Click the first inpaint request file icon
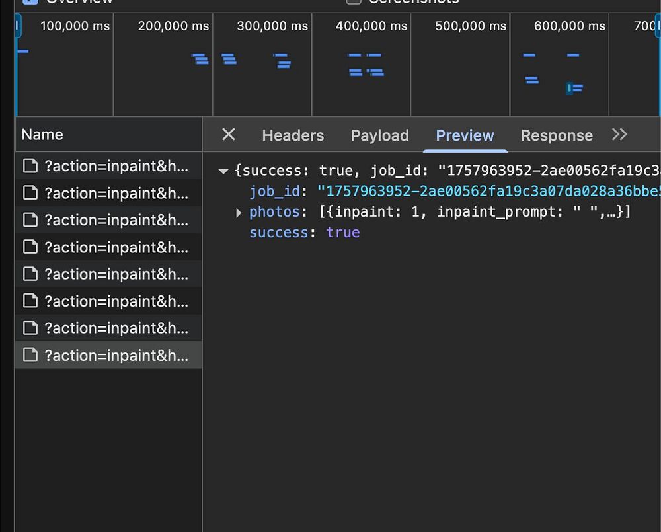This screenshot has width=661, height=532. [x=30, y=166]
